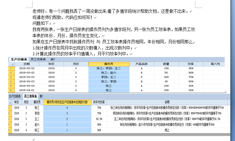This screenshot has height=141, width=235.
Task: Click the 操作员3月份在生产日报表中出现的次数 column header
Action: 67,102
